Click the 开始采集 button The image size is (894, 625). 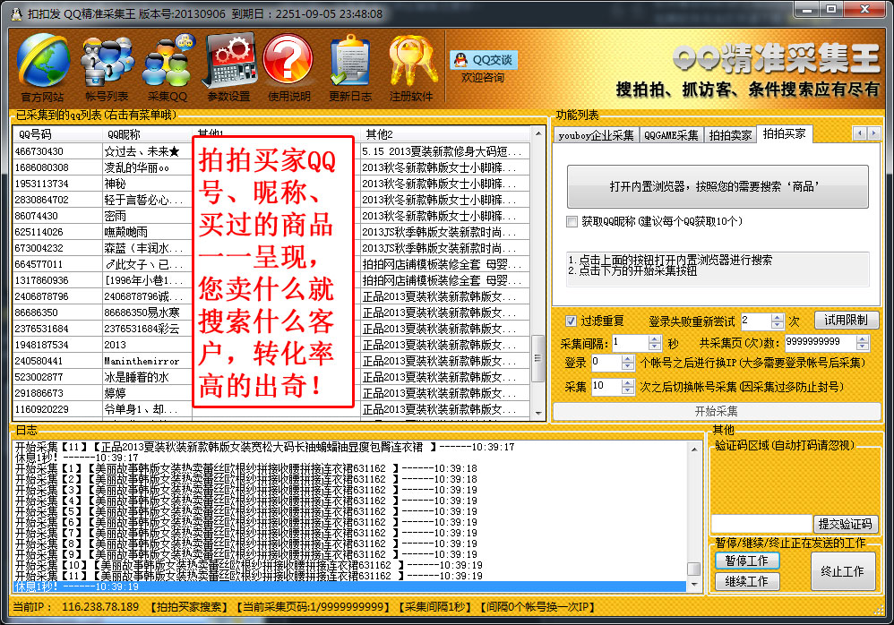coord(717,411)
